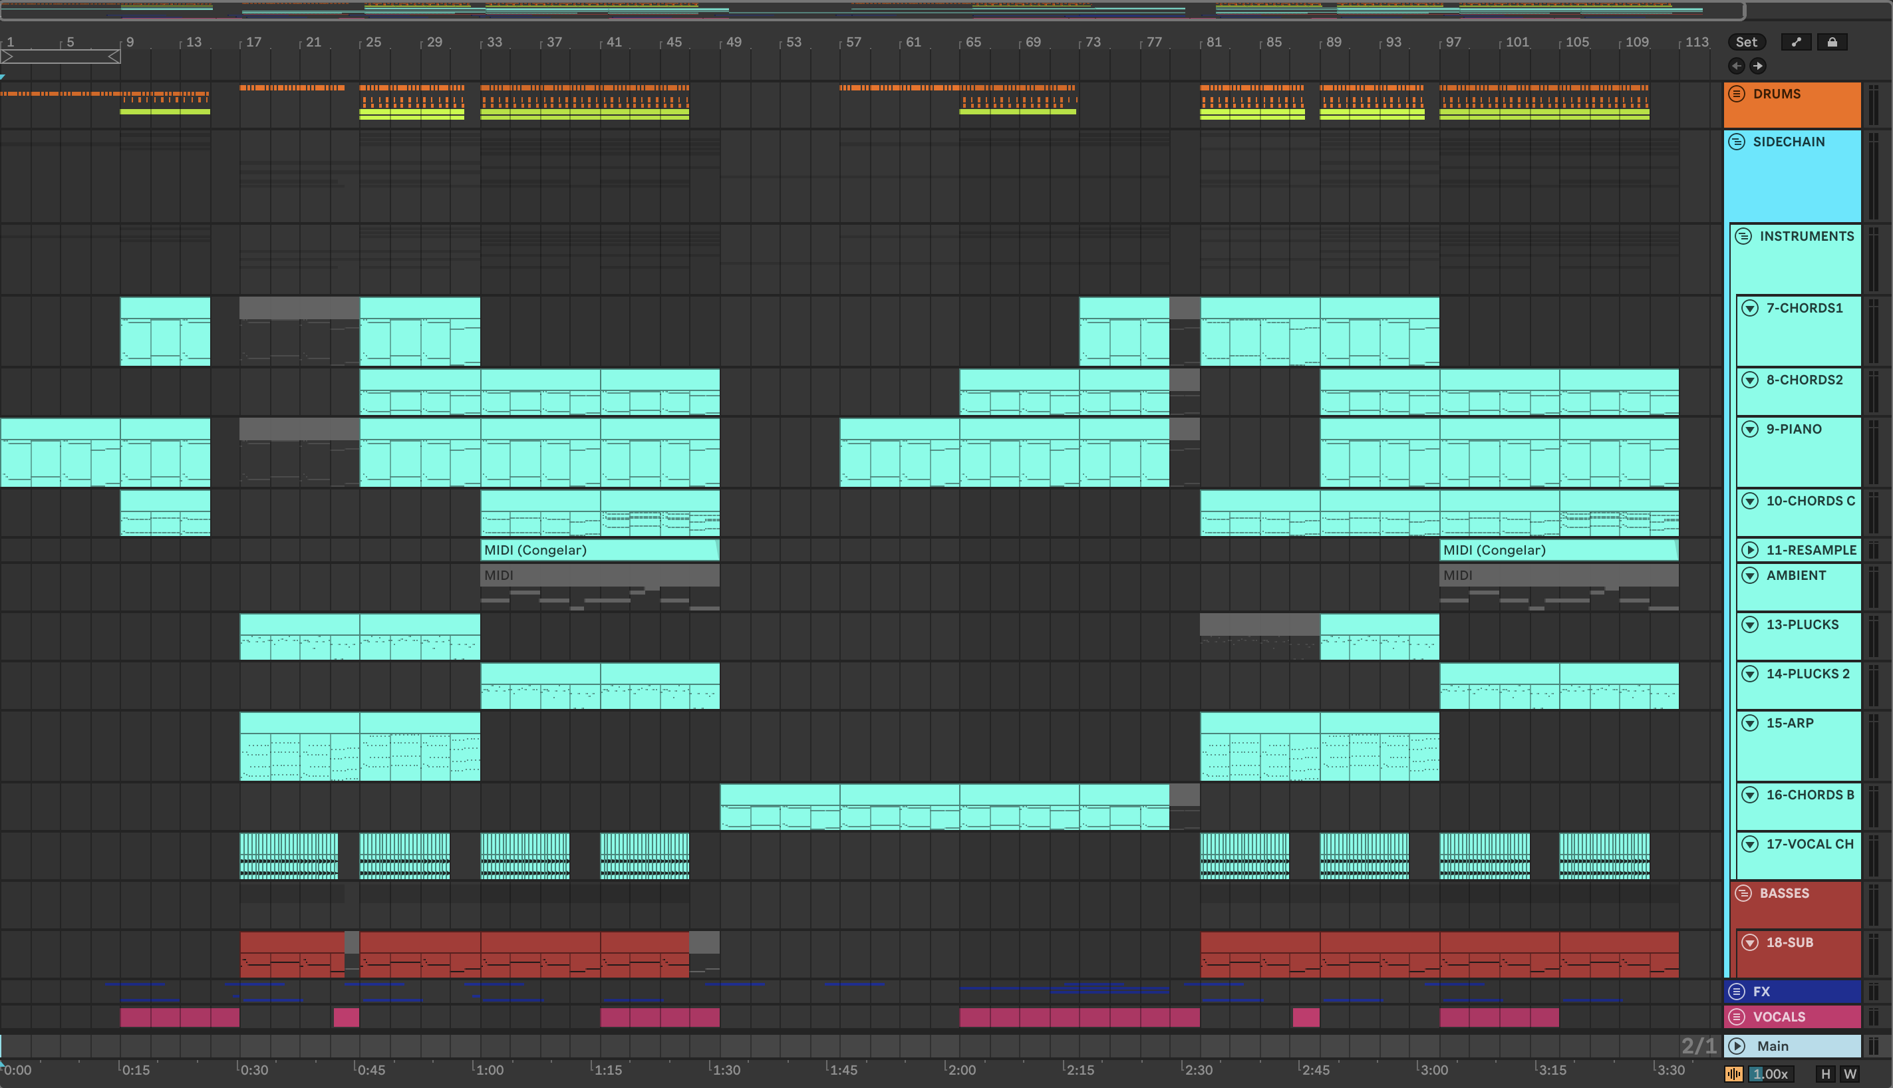Image resolution: width=1893 pixels, height=1088 pixels.
Task: Collapse the 15-ARP track triangle
Action: coord(1749,724)
